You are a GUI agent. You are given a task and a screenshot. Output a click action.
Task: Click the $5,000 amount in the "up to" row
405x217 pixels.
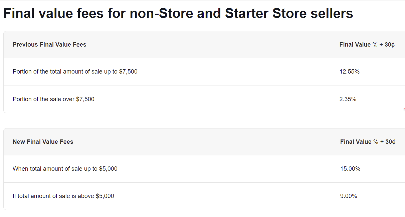pos(108,169)
